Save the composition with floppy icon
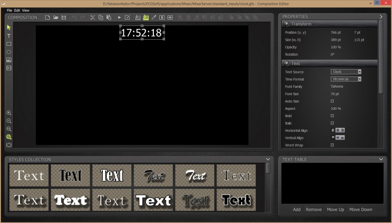Screen dimensions: 392x223 click(64, 18)
